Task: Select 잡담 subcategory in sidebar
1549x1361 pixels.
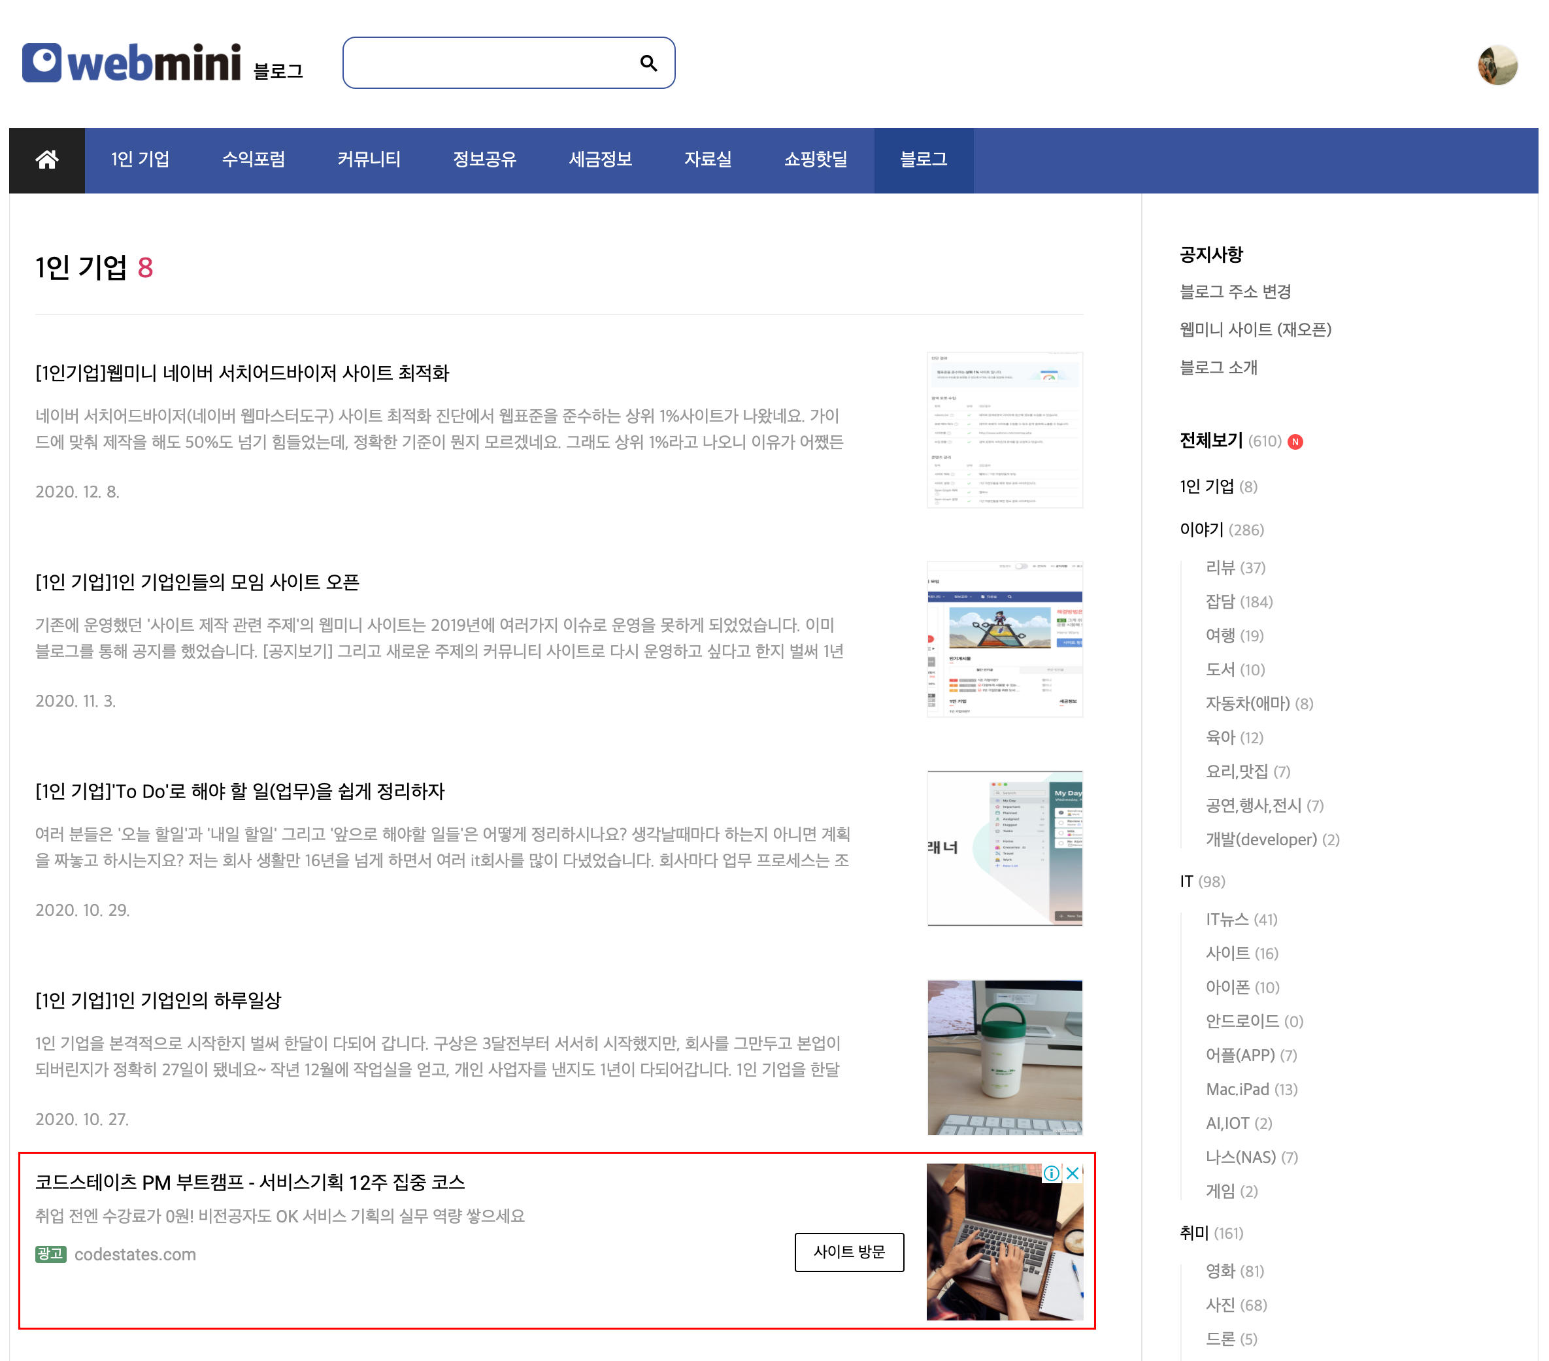Action: pyautogui.click(x=1220, y=601)
